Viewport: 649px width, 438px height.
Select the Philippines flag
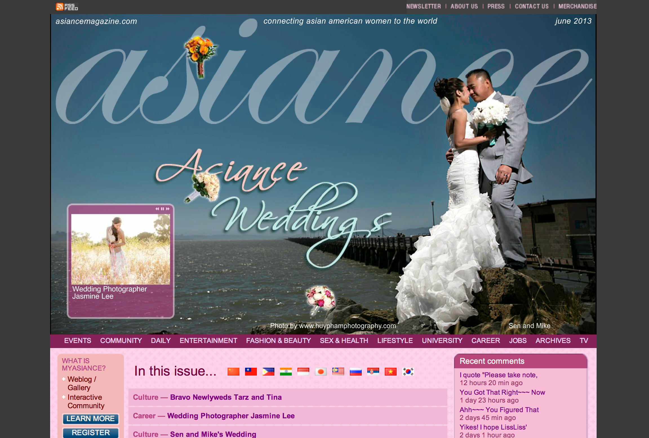point(268,372)
